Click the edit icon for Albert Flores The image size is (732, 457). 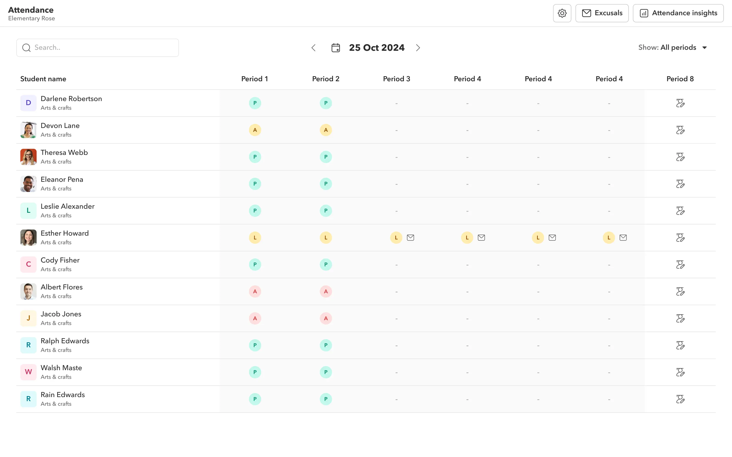point(680,291)
